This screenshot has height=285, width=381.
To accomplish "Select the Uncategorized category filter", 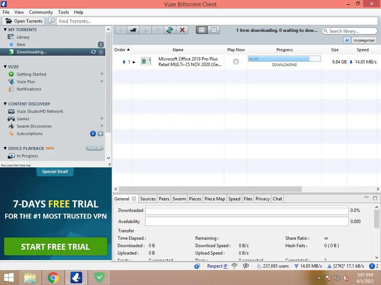I will 364,40.
